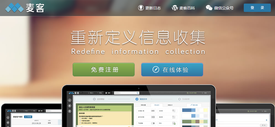Select third radio option under satisfaction question
275x127 pixels.
click(80, 123)
